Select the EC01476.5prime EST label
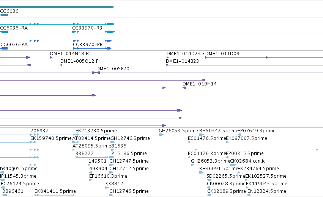 (207, 138)
